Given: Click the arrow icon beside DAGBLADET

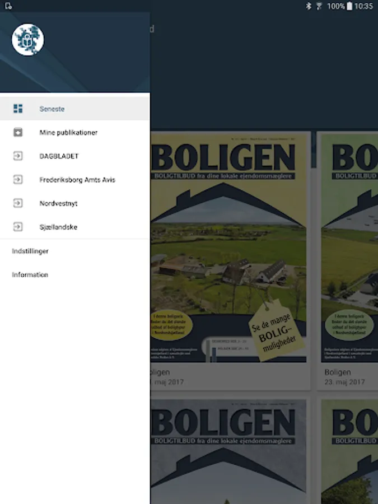Looking at the screenshot, I should click(18, 156).
